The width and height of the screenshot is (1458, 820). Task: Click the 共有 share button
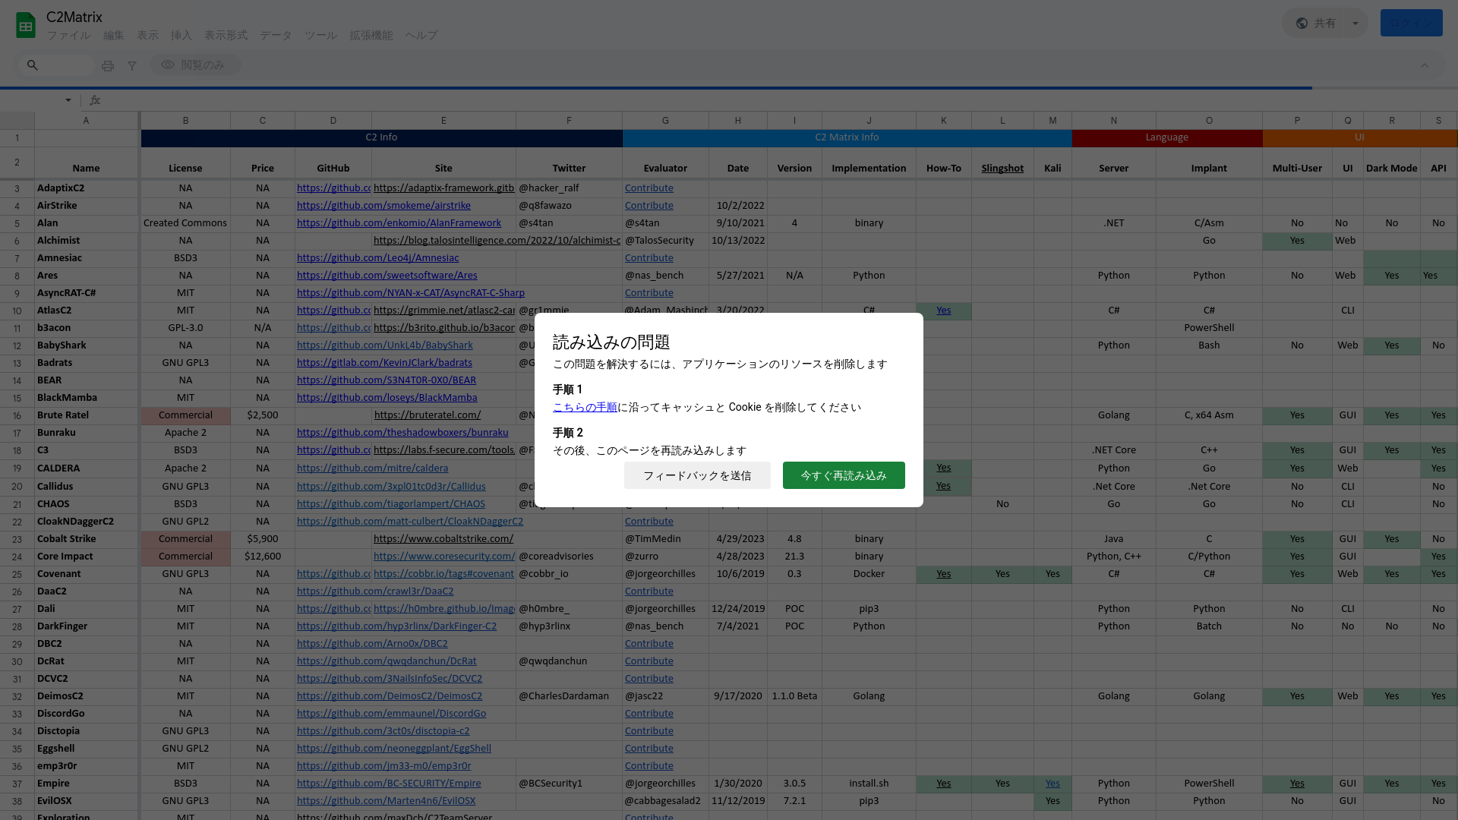(x=1315, y=23)
